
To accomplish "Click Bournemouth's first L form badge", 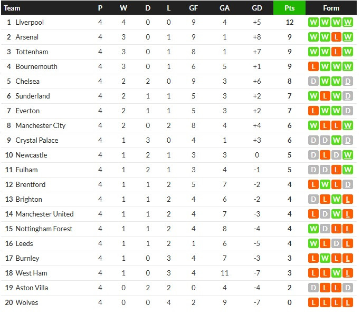I will pos(313,66).
